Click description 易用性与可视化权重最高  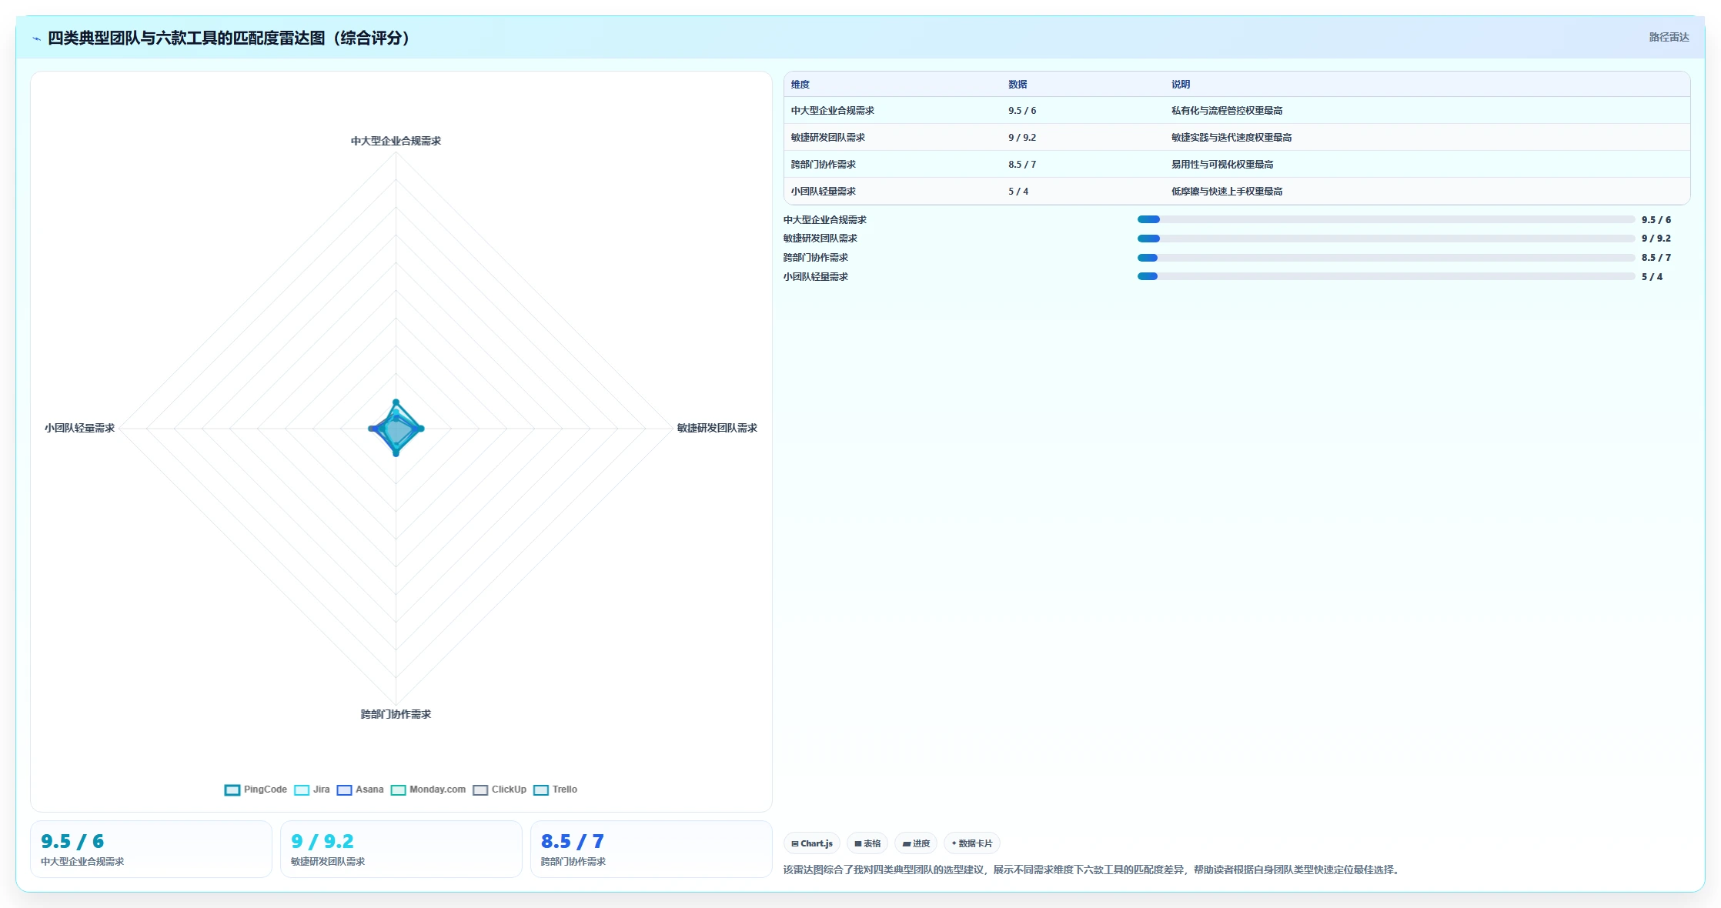pos(1222,165)
